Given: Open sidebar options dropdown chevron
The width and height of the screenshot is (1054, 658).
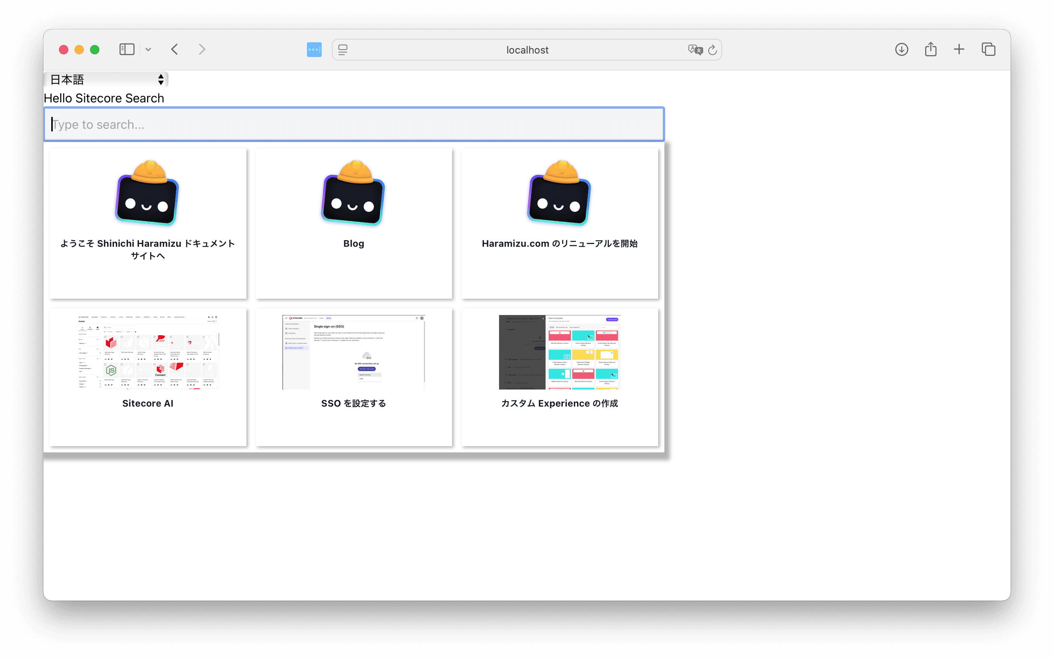Looking at the screenshot, I should [x=148, y=50].
